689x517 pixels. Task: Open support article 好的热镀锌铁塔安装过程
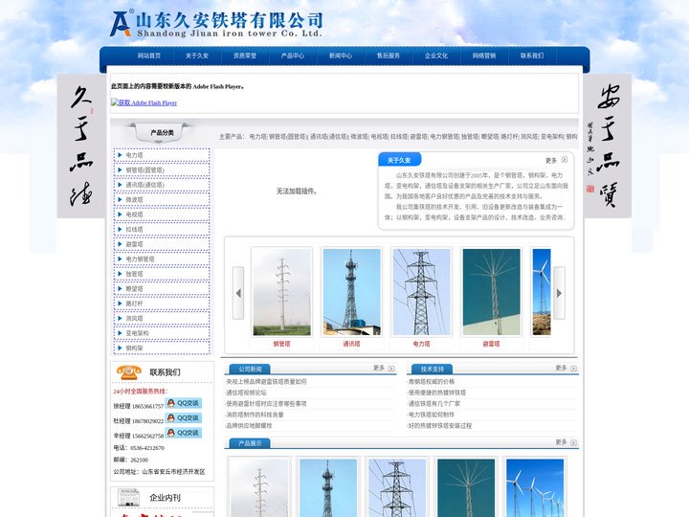[x=440, y=425]
